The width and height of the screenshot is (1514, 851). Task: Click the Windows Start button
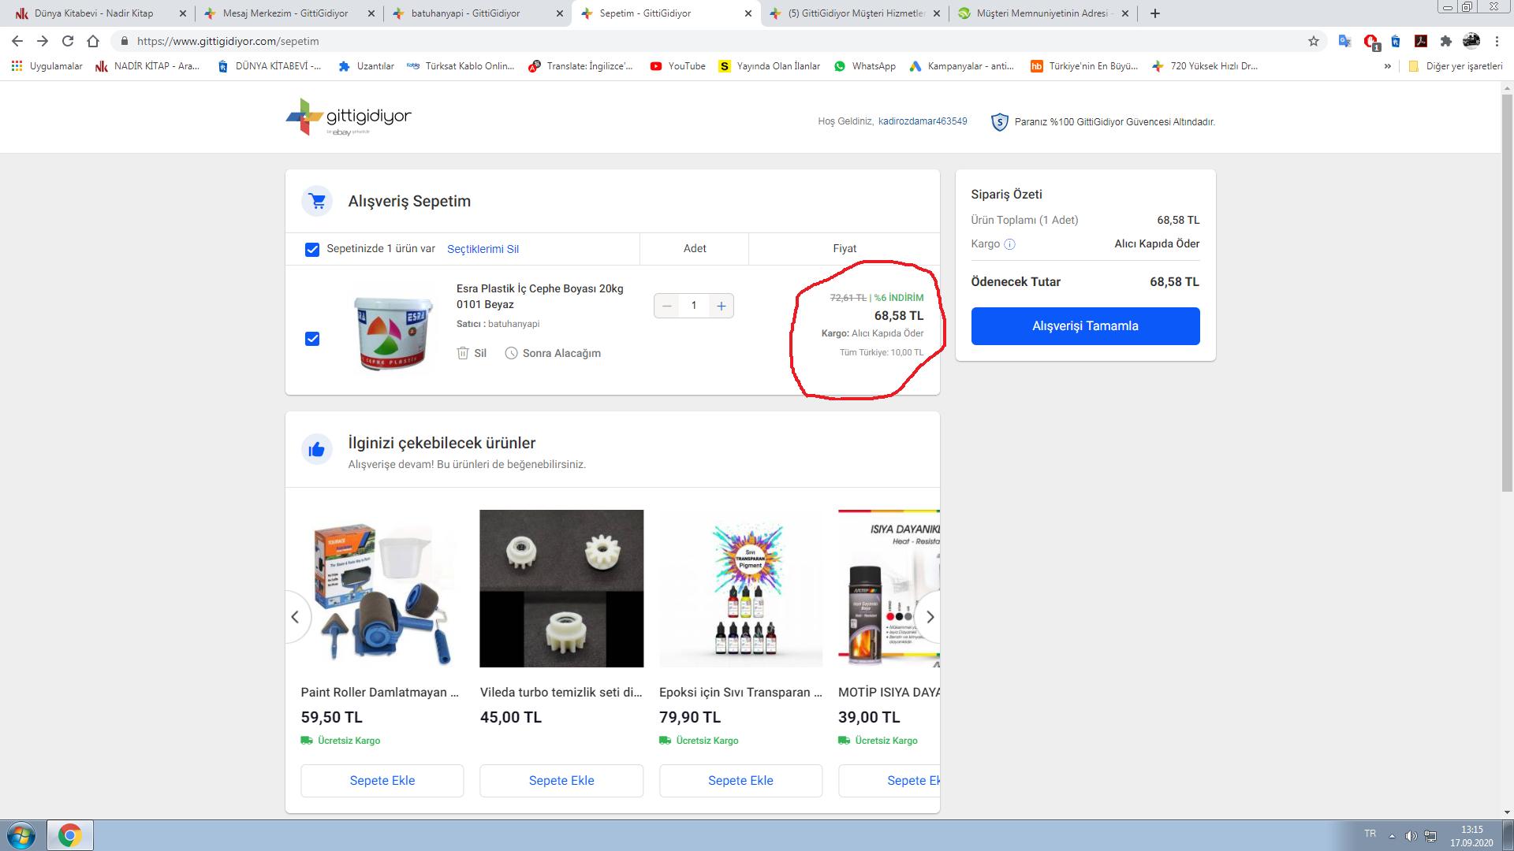(21, 835)
